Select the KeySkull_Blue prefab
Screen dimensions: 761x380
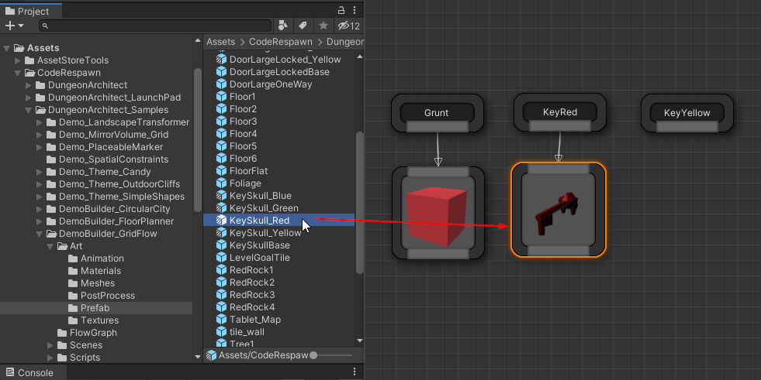[260, 196]
